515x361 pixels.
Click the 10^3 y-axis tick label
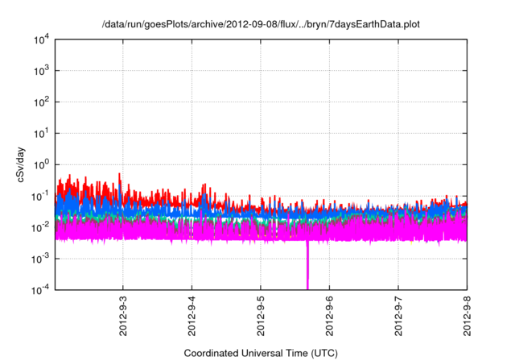click(x=41, y=71)
